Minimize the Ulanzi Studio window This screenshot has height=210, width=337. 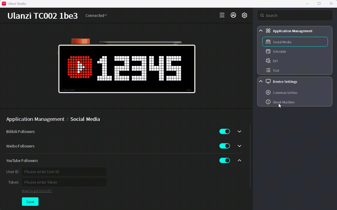pos(307,3)
